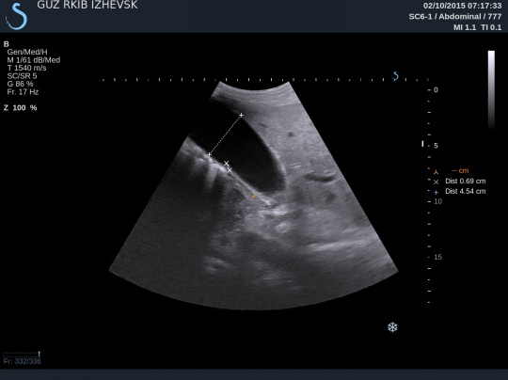508x380 pixels.
Task: Select the Dist 0.69 cm measurement
Action: click(466, 182)
